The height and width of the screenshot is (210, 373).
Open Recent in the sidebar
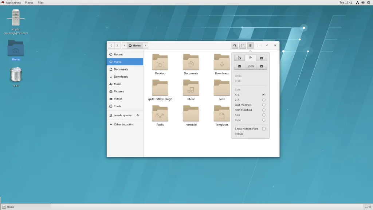[x=125, y=54]
